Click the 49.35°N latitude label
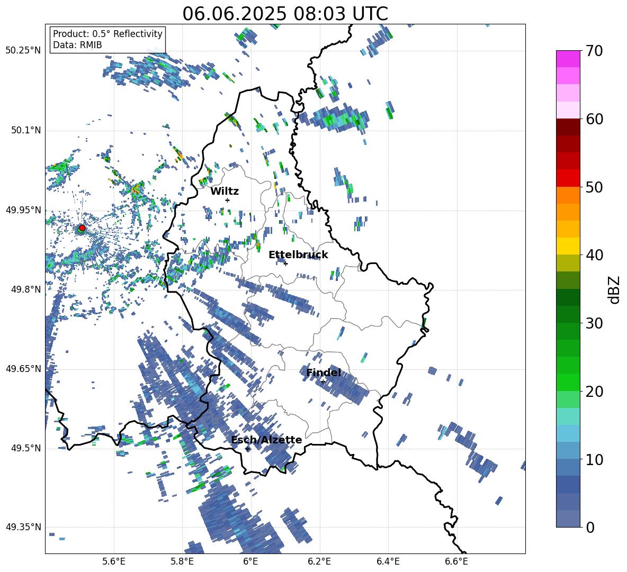The width and height of the screenshot is (627, 572). pos(23,527)
